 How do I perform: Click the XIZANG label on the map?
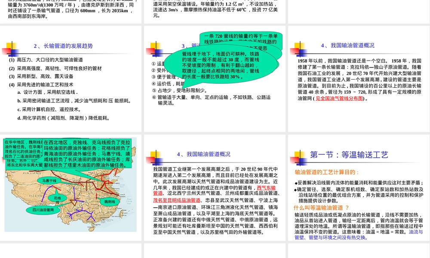click(36, 196)
